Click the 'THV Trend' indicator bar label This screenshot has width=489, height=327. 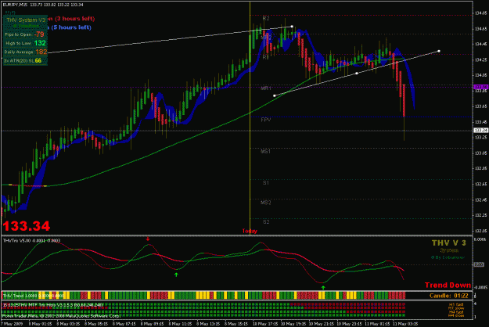click(x=13, y=296)
